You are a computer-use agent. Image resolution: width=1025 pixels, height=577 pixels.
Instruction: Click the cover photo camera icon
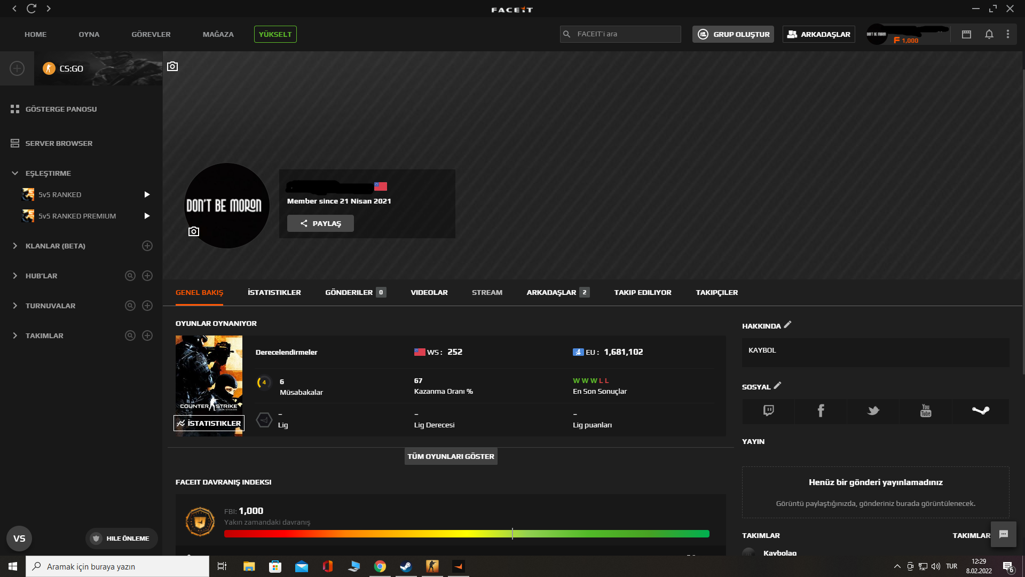click(x=172, y=67)
